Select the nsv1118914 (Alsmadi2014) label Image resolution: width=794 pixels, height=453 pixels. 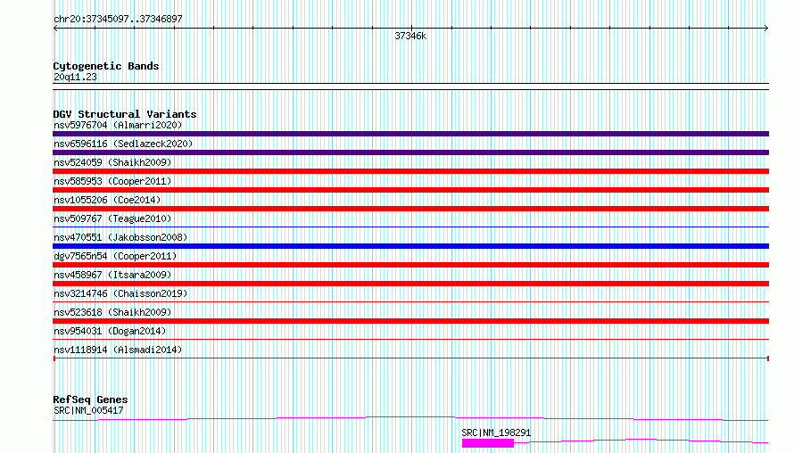click(118, 350)
